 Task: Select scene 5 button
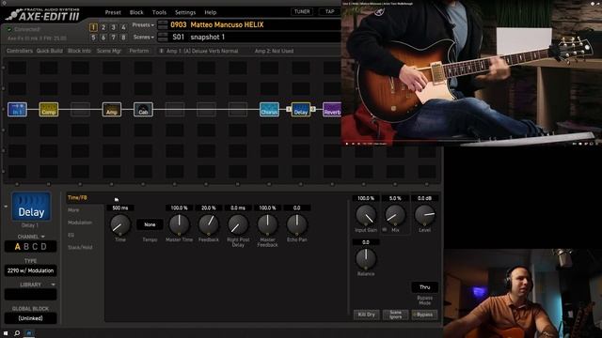point(93,38)
